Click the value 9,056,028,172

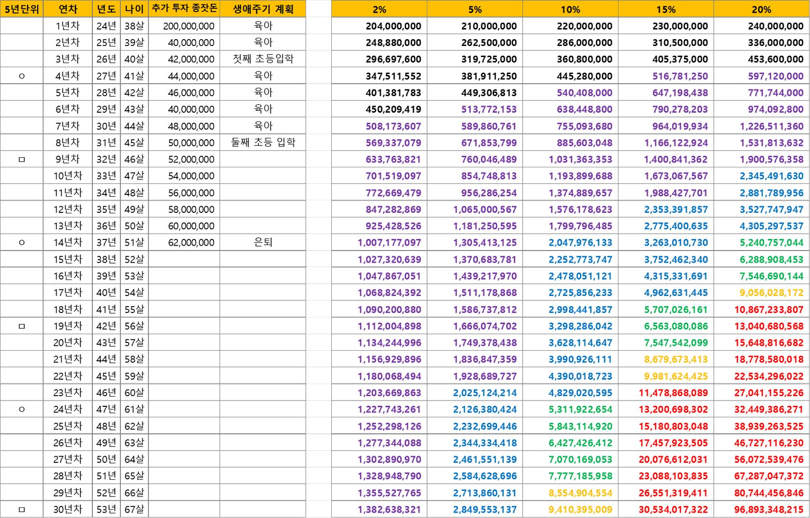[771, 293]
